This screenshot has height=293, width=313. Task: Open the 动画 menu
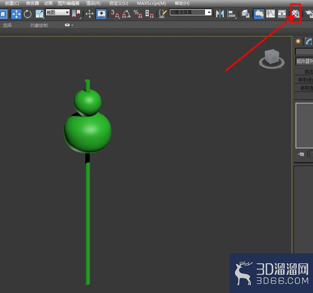point(48,3)
